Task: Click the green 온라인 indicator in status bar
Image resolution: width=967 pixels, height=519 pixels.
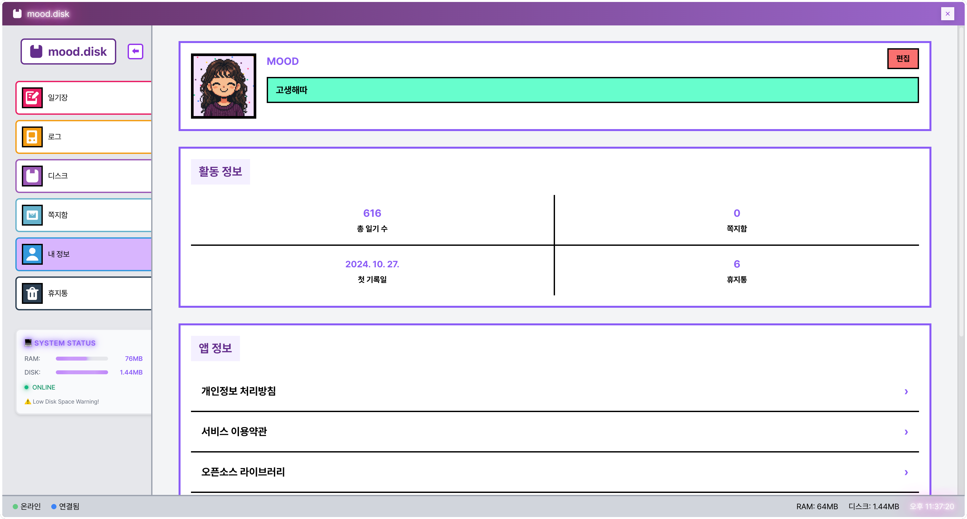Action: (x=15, y=507)
